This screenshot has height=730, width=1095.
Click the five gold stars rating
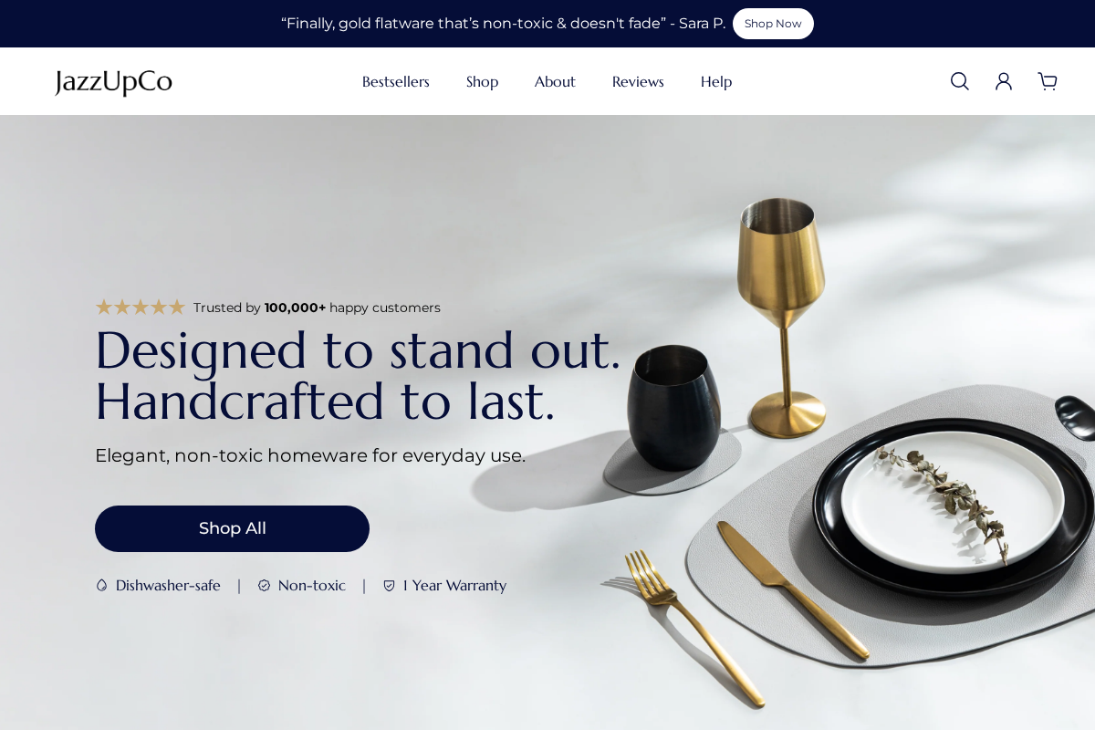(x=141, y=308)
